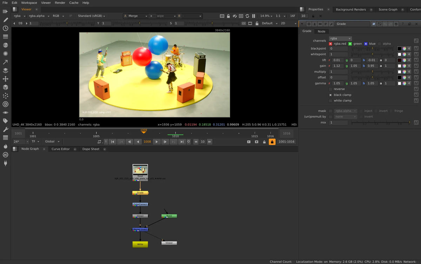Click the viewer refresh icon

[x=247, y=16]
